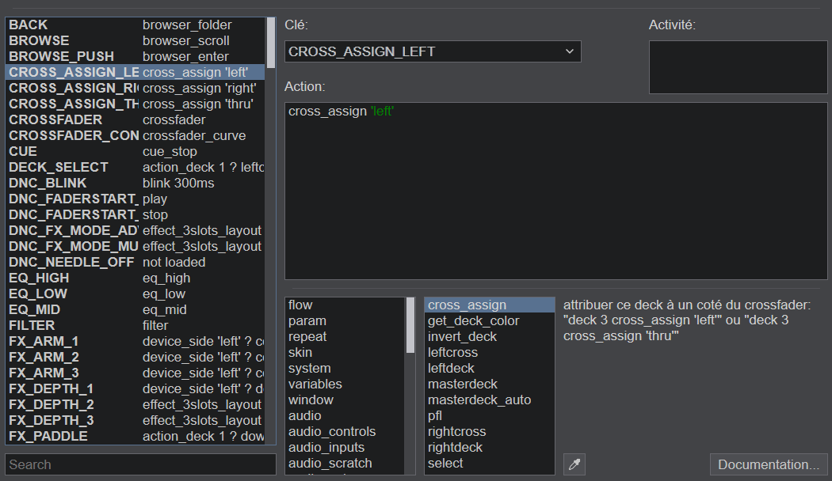The width and height of the screenshot is (832, 481).
Task: Select the row with cross_assign 'thru'
Action: pyautogui.click(x=135, y=104)
